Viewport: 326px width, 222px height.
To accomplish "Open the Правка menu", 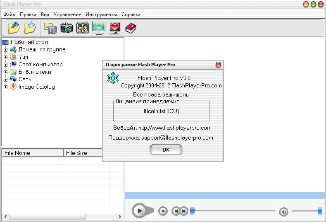I will coord(28,14).
